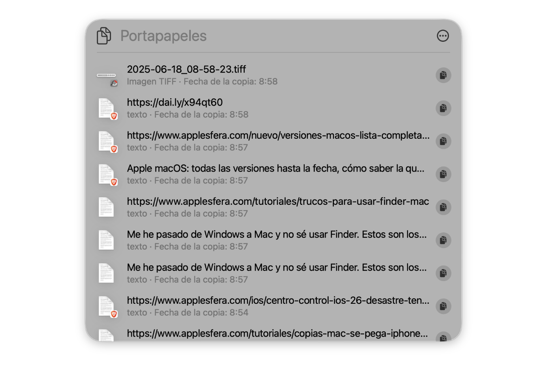Click 'Imagen TIFF · Fecha de la copia: 8:58'
547x365 pixels.
pos(202,82)
